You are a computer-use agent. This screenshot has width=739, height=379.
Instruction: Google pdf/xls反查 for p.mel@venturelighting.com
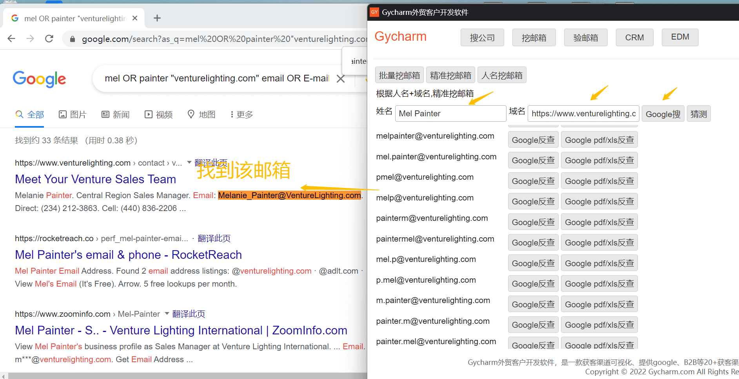[x=599, y=283]
